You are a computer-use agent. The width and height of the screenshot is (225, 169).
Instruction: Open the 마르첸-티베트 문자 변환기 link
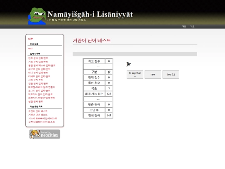tap(42, 87)
